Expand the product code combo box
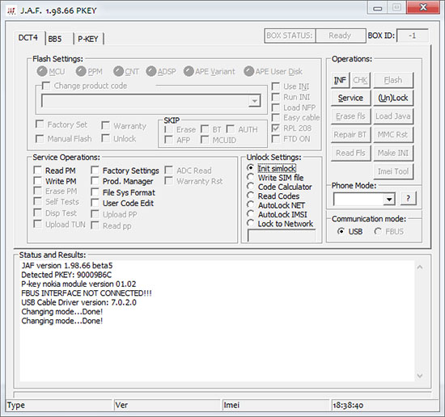Viewport: 445px width, 417px height. tap(254, 101)
